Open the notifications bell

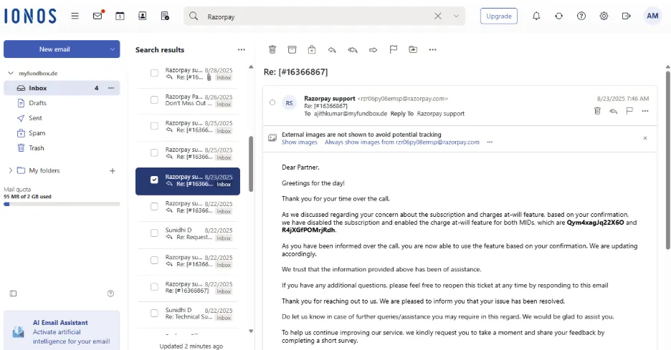click(x=536, y=16)
